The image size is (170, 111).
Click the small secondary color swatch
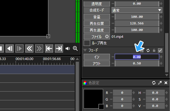(101, 107)
